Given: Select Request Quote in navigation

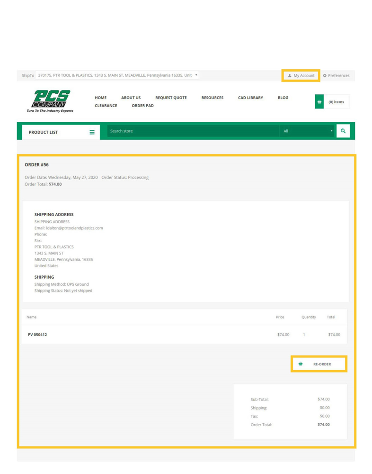Looking at the screenshot, I should click(171, 98).
